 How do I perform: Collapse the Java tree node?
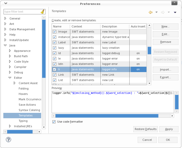[x=5, y=46]
